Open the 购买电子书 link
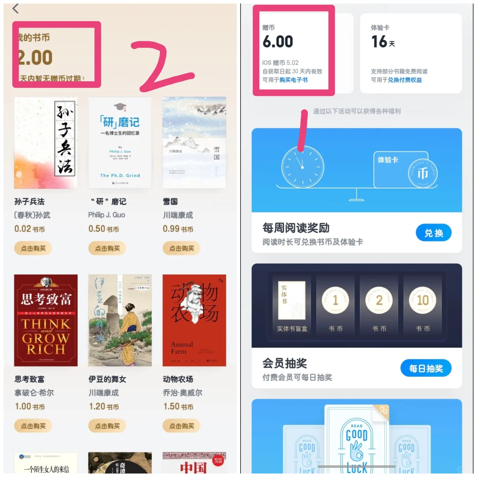The height and width of the screenshot is (477, 477). pyautogui.click(x=294, y=79)
